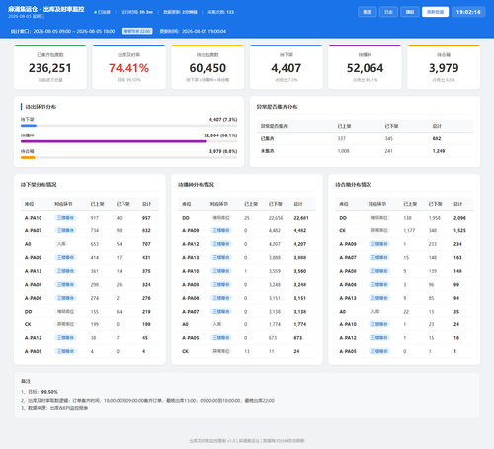
Task: Click 总计 header in 待合箱 table
Action: tap(457, 204)
